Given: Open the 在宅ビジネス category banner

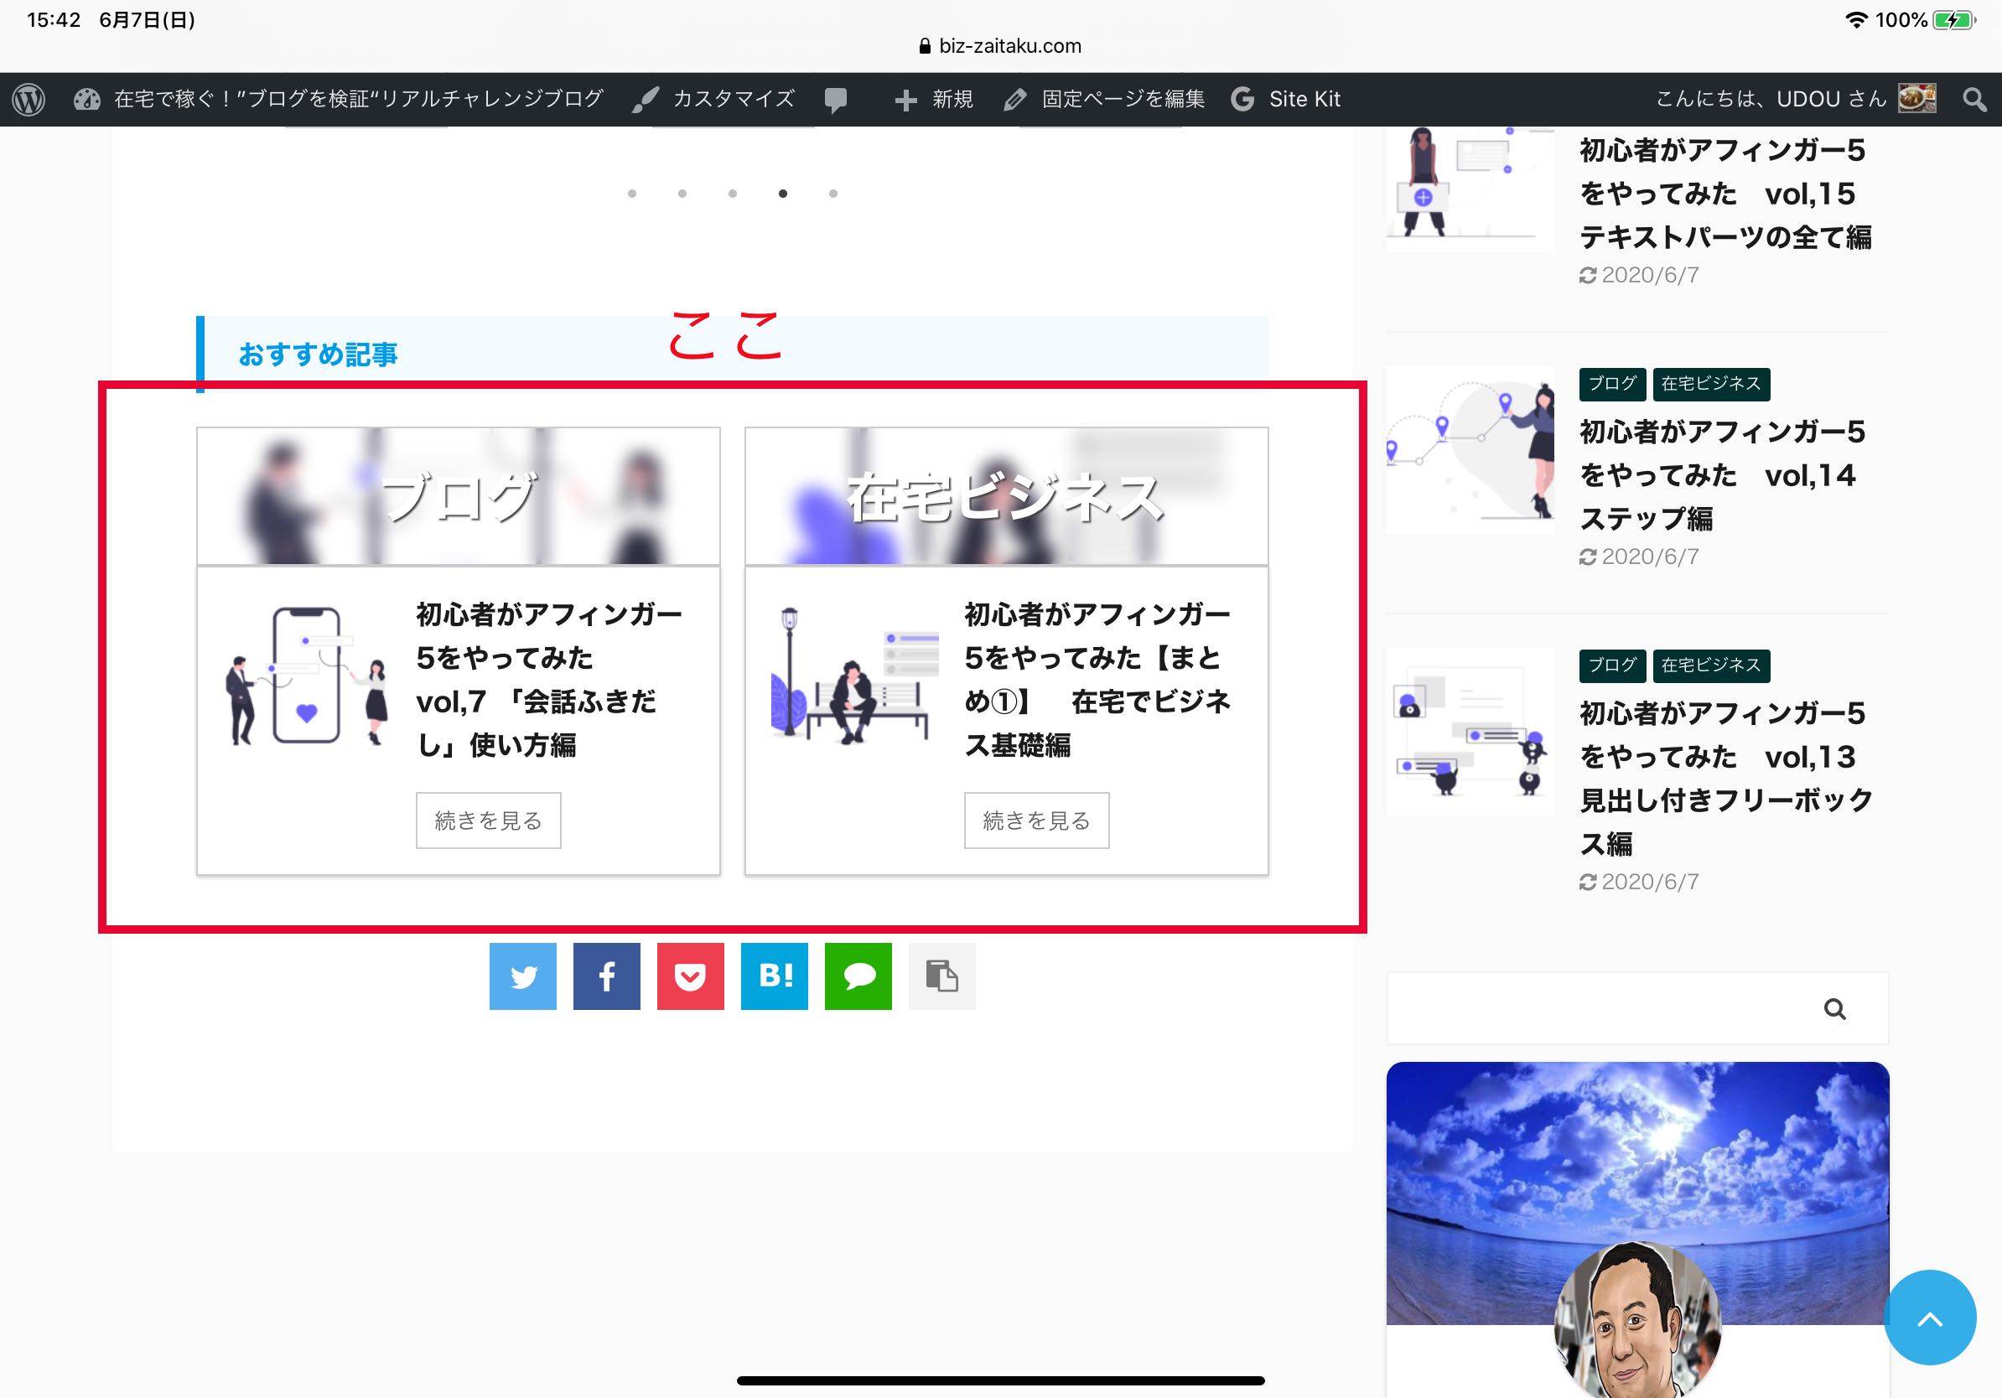Looking at the screenshot, I should coord(1007,496).
